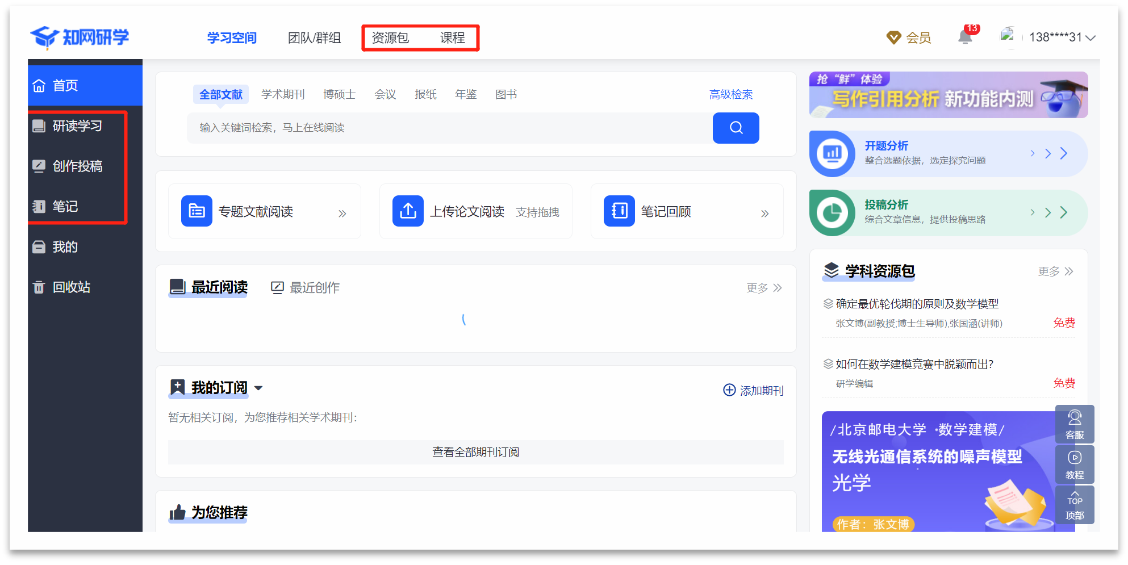Click the 高级检索 advanced search link
Image resolution: width=1128 pixels, height=565 pixels.
click(730, 94)
